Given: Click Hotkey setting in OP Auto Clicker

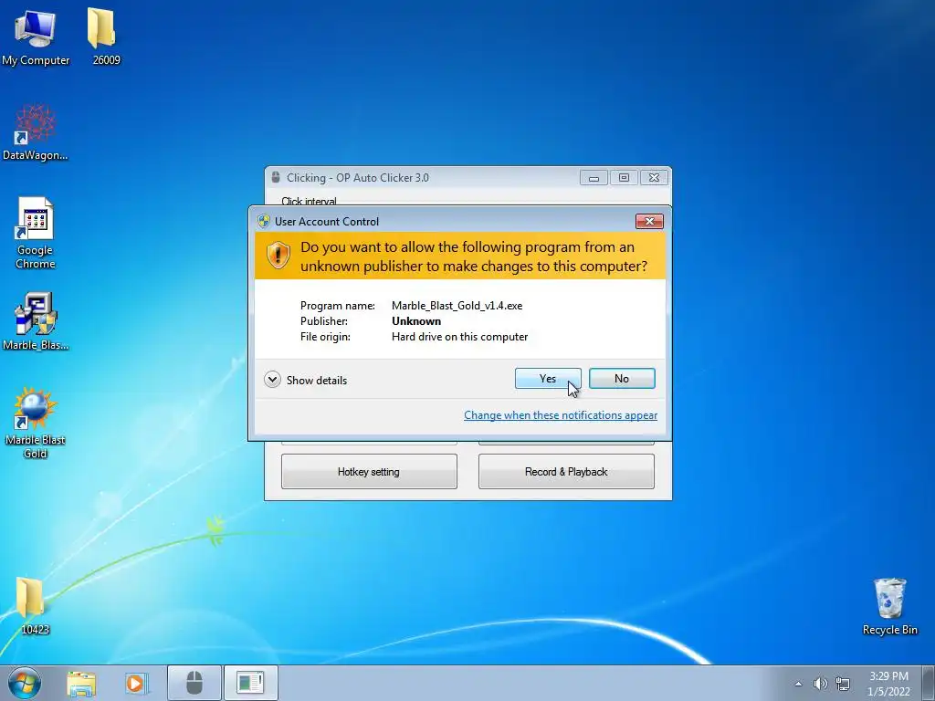Looking at the screenshot, I should click(x=369, y=472).
